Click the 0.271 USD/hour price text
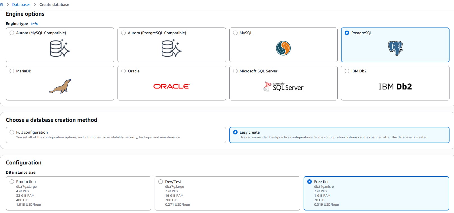Screen dimensions: 454x213 178,205
